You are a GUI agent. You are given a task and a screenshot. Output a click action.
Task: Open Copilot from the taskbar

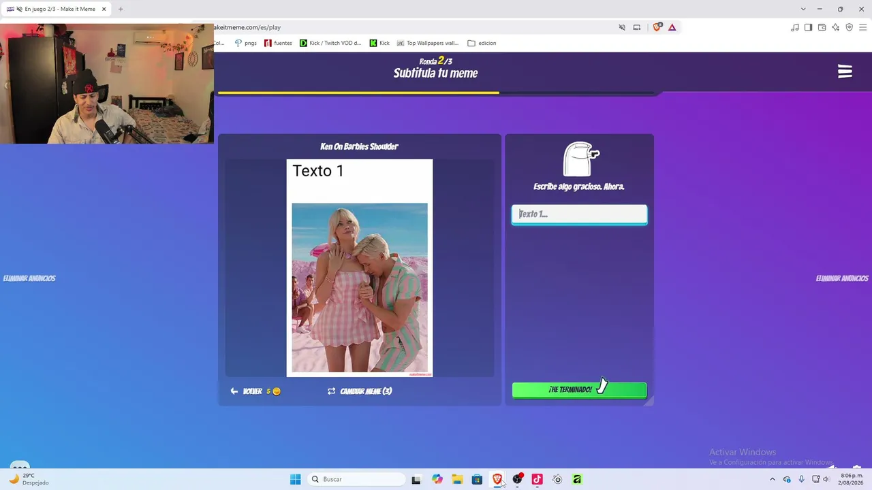437,479
